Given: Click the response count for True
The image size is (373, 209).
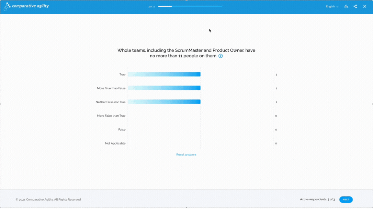Looking at the screenshot, I should (x=276, y=75).
